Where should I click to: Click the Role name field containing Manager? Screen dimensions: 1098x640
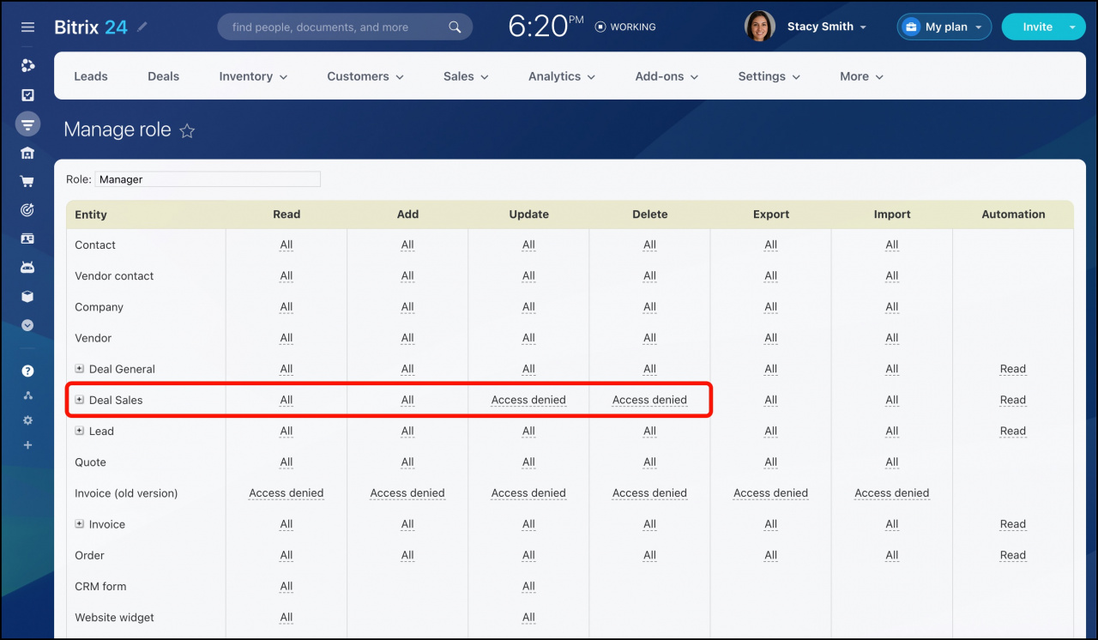click(208, 179)
